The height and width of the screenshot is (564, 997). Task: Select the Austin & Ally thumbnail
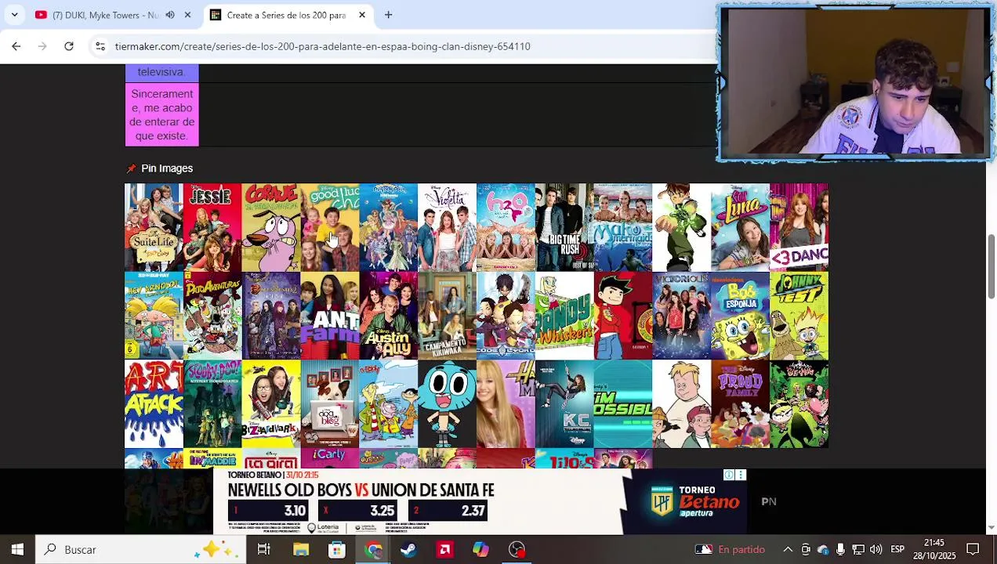(x=389, y=316)
